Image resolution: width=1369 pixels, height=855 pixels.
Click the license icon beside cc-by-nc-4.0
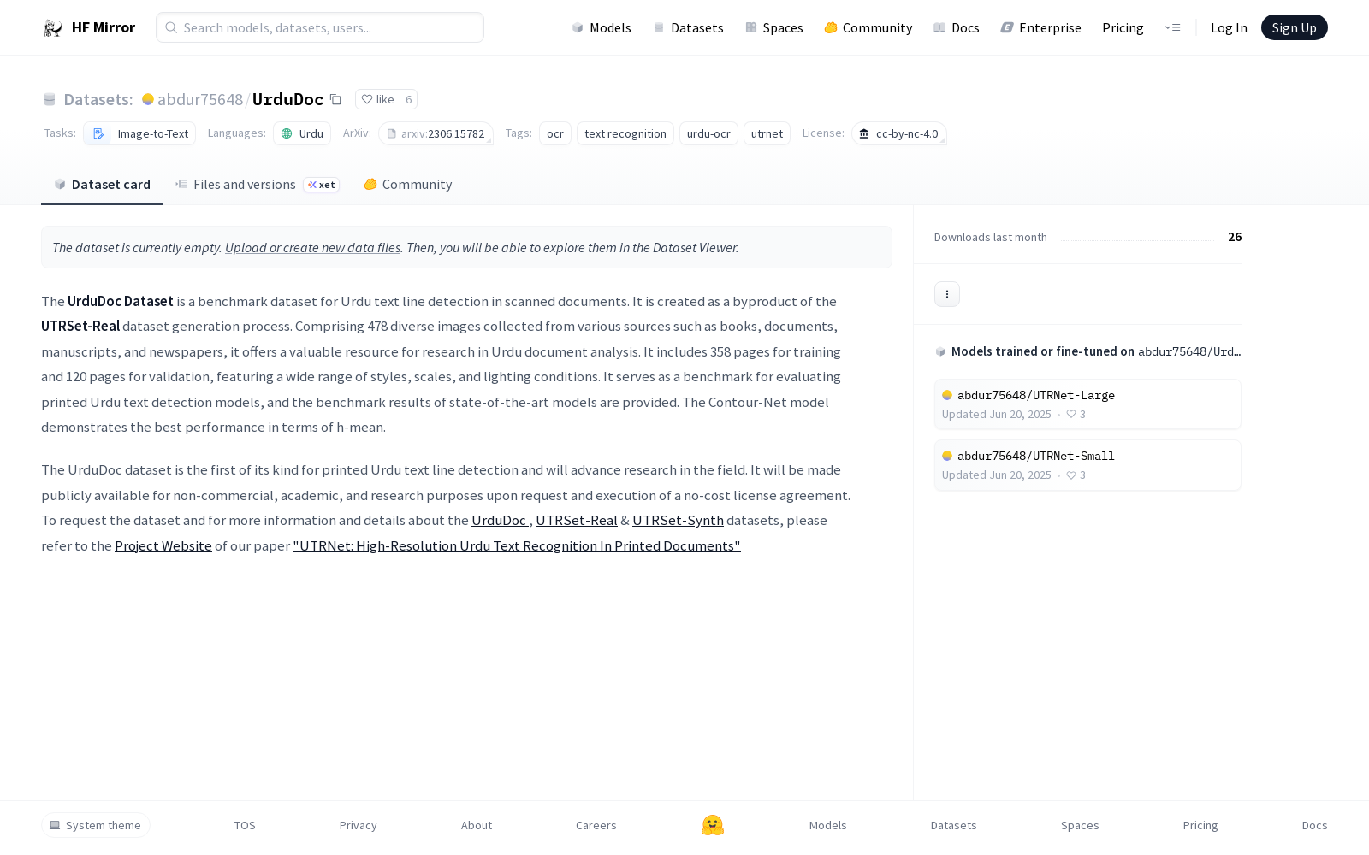tap(864, 133)
